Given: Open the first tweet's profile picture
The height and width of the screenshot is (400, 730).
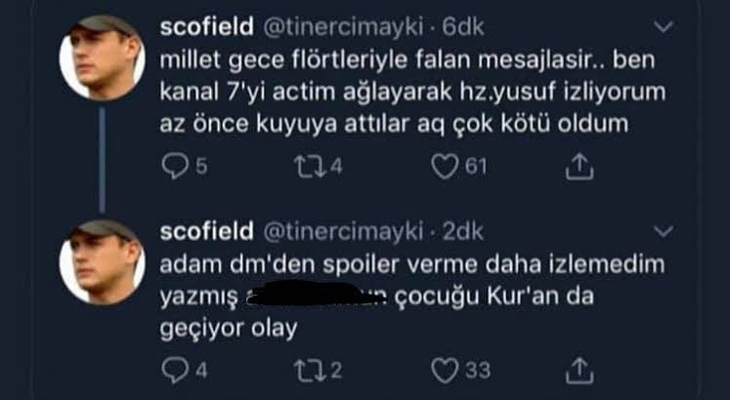Looking at the screenshot, I should coord(103,59).
